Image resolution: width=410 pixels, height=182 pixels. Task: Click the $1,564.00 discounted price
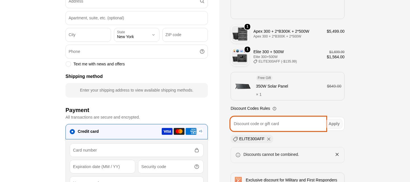(335, 57)
